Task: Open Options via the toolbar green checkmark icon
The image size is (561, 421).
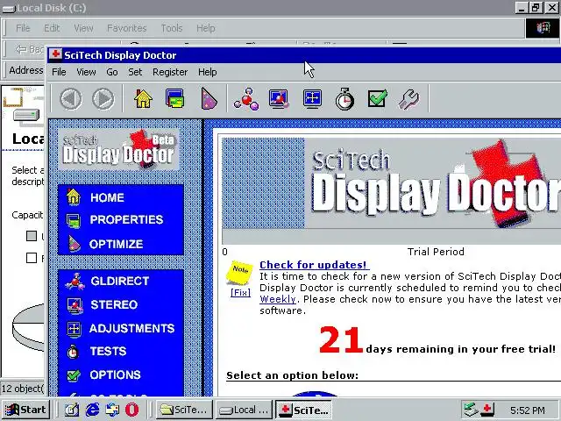Action: 378,98
